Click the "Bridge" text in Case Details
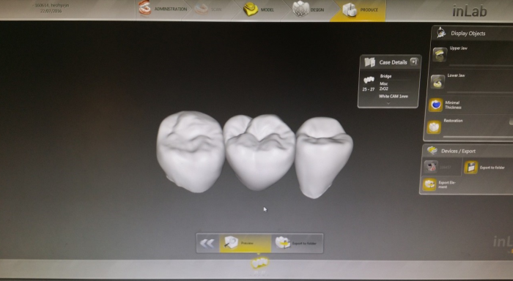 coord(385,76)
